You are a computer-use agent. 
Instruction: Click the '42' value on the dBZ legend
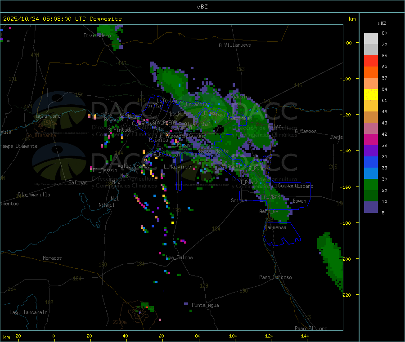[384, 134]
